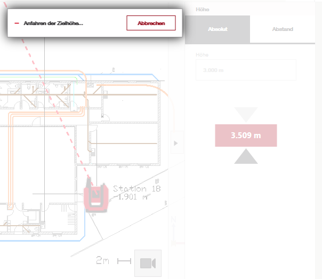
Task: Click the Anfahren der Zielhöhe status text
Action: coord(53,23)
